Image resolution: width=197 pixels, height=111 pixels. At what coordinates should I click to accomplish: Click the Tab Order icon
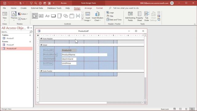(x=147, y=14)
